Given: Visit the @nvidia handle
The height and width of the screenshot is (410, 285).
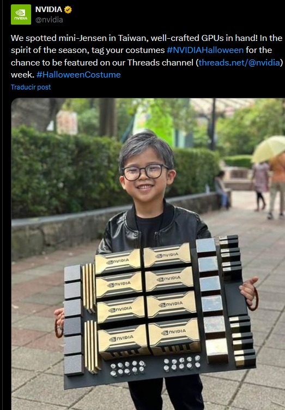Looking at the screenshot, I should tap(49, 20).
